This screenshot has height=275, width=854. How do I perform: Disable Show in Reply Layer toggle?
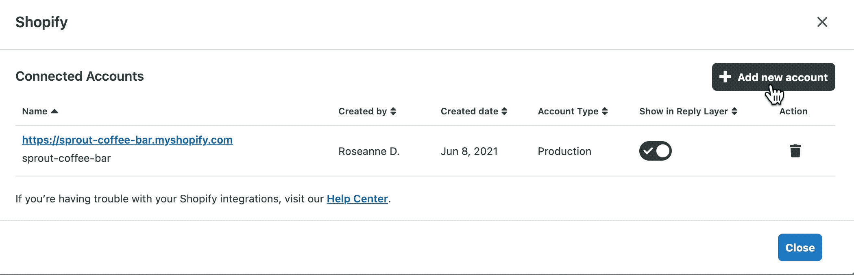[655, 151]
